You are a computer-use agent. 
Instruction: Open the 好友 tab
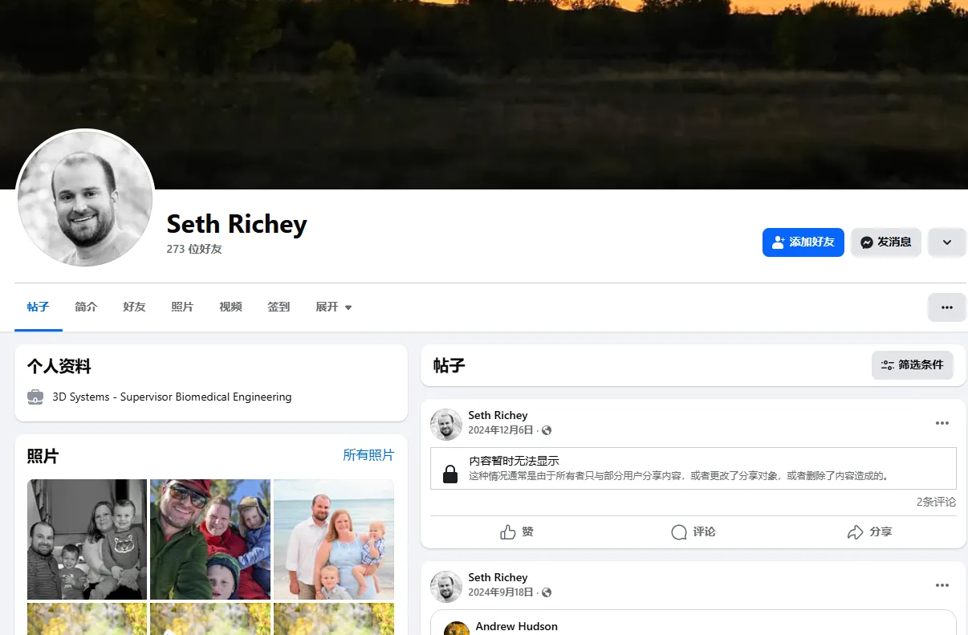(x=134, y=307)
